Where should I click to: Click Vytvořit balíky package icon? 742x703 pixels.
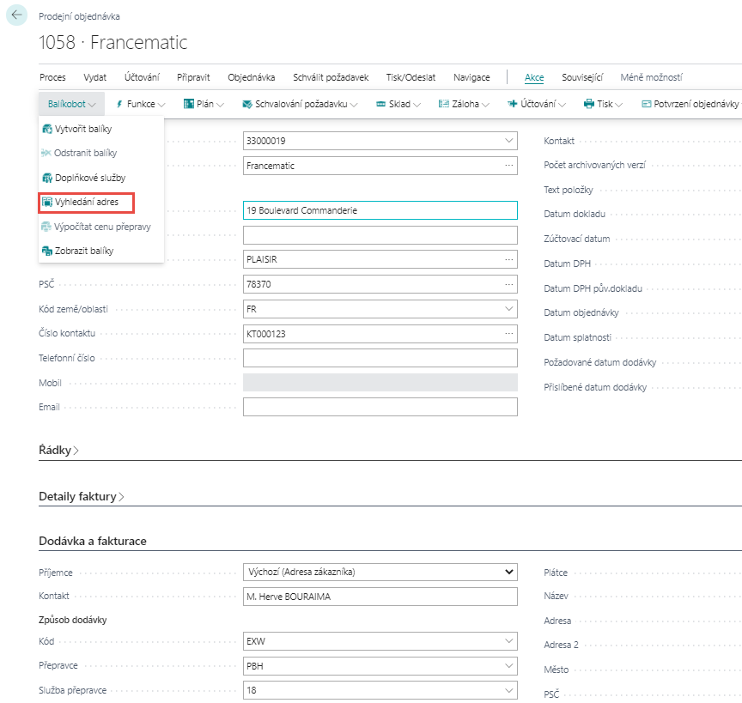point(47,129)
